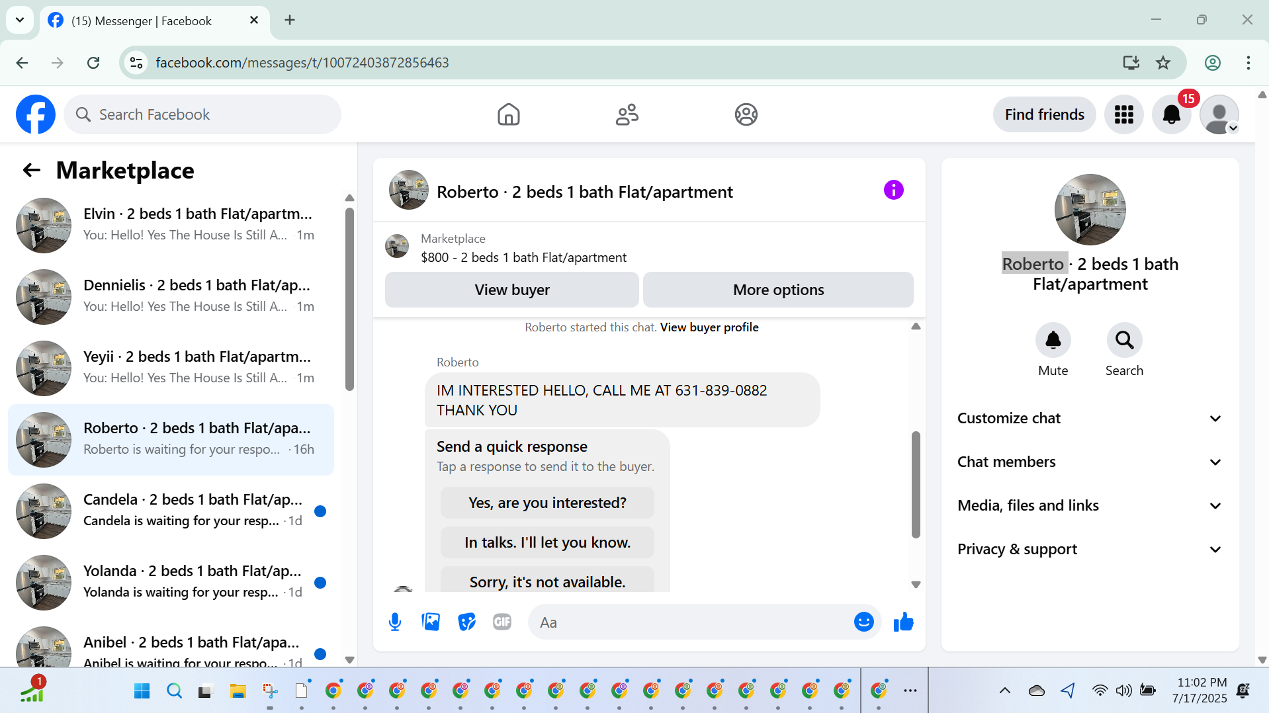This screenshot has width=1269, height=713.
Task: Expand Privacy & support section
Action: [1090, 549]
